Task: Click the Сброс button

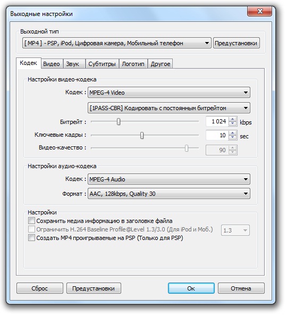Action: (x=40, y=288)
